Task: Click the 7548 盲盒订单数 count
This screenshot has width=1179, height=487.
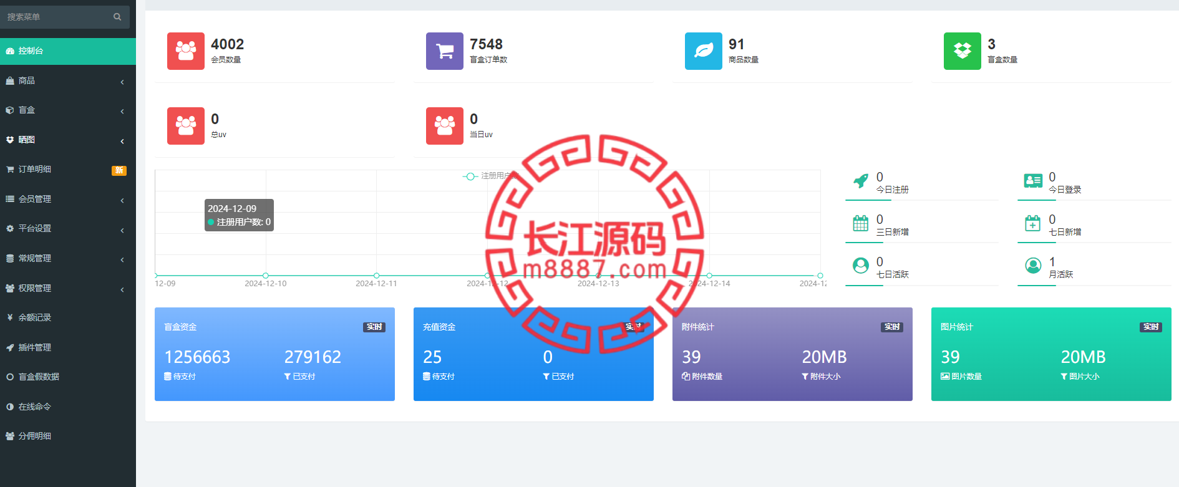Action: click(486, 44)
